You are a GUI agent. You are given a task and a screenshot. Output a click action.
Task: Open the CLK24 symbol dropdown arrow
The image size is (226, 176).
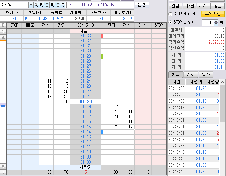tap(31, 5)
